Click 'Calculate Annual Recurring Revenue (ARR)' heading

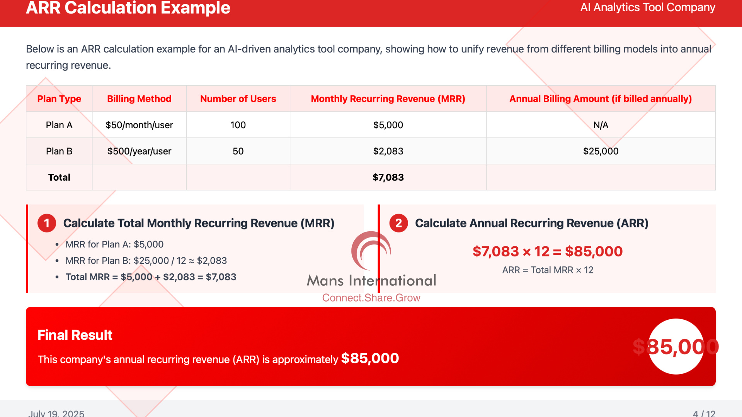click(x=531, y=223)
